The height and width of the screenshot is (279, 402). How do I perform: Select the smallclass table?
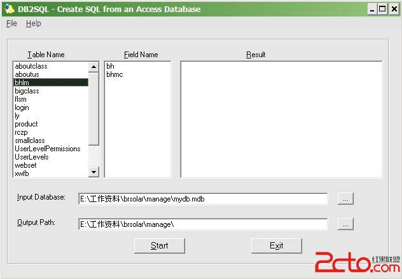click(51, 140)
